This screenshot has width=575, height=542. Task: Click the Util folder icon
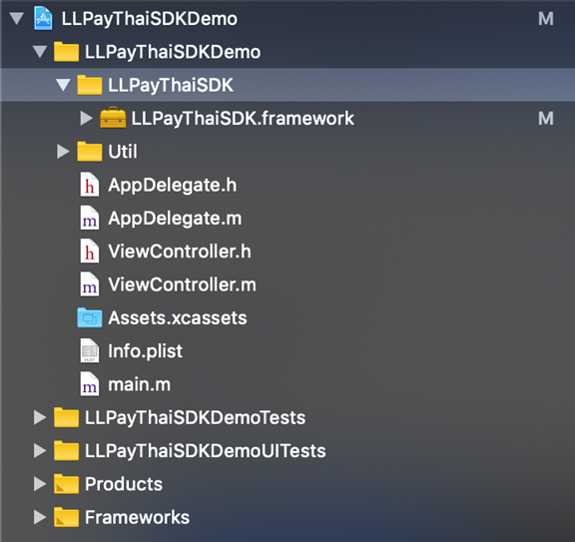tap(90, 151)
